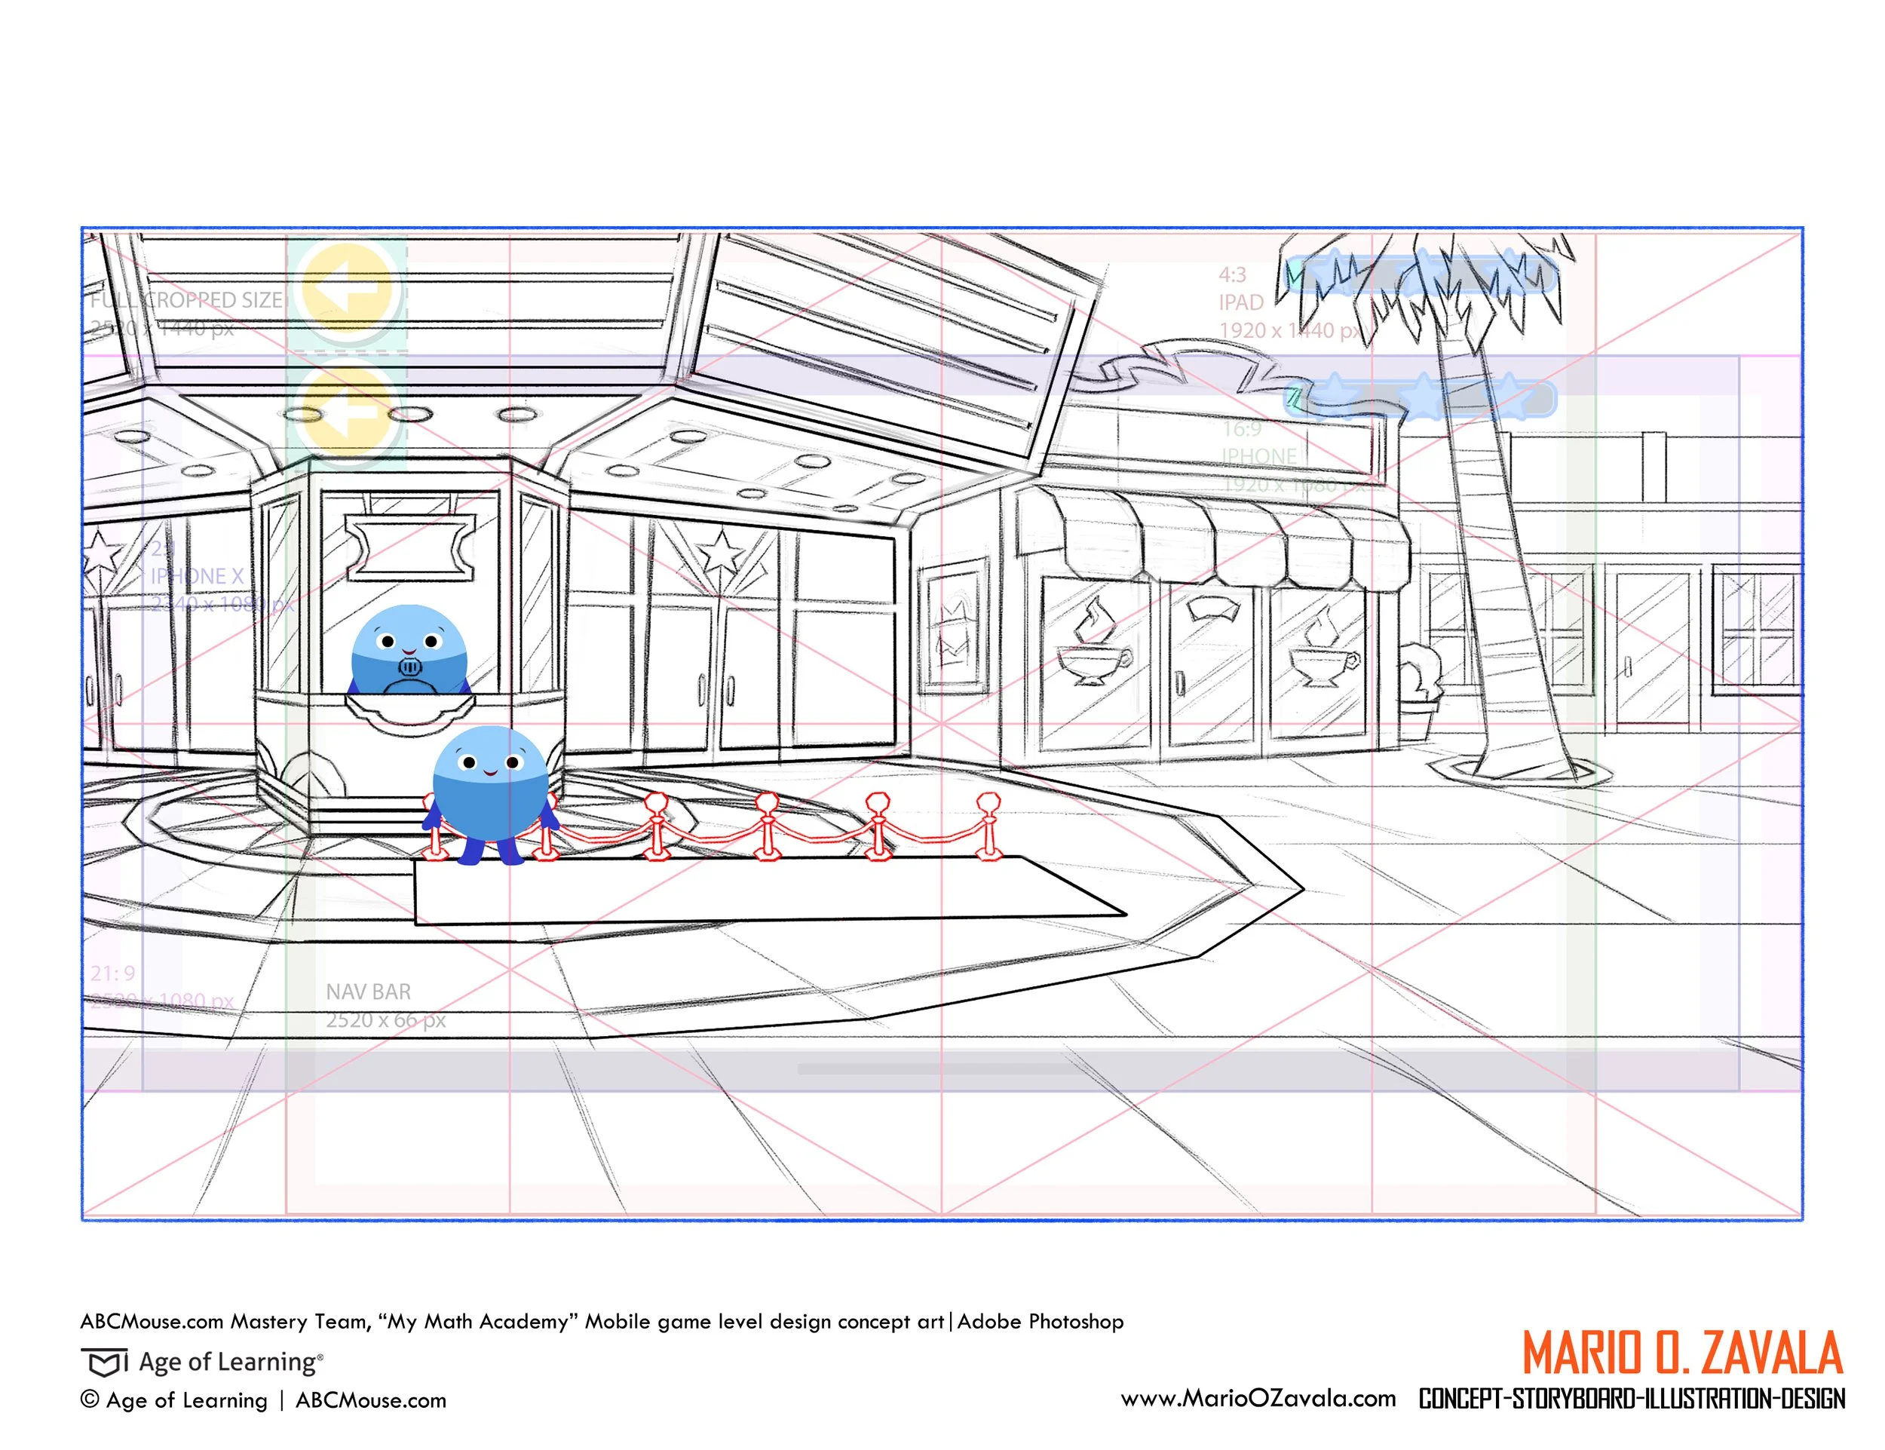The height and width of the screenshot is (1450, 1885).
Task: Click the blue character inside the ticket booth
Action: coord(409,651)
